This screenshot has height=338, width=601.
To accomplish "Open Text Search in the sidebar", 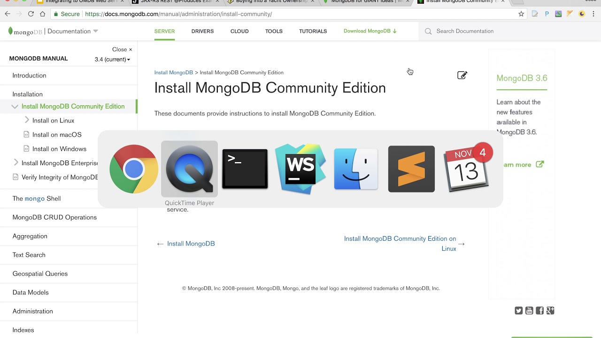I will click(x=29, y=255).
